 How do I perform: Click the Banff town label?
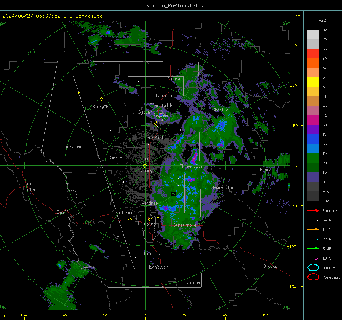click(63, 212)
